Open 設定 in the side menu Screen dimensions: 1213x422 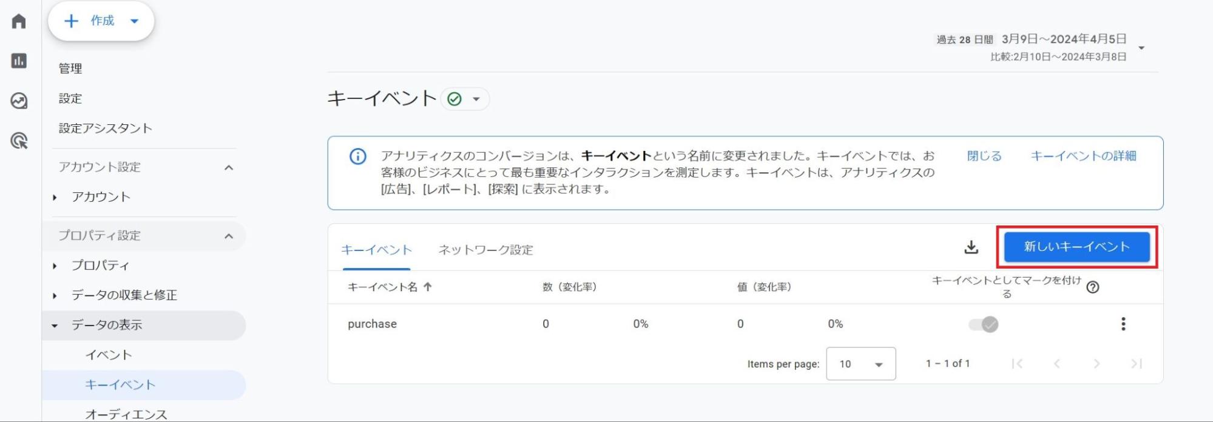coord(70,98)
